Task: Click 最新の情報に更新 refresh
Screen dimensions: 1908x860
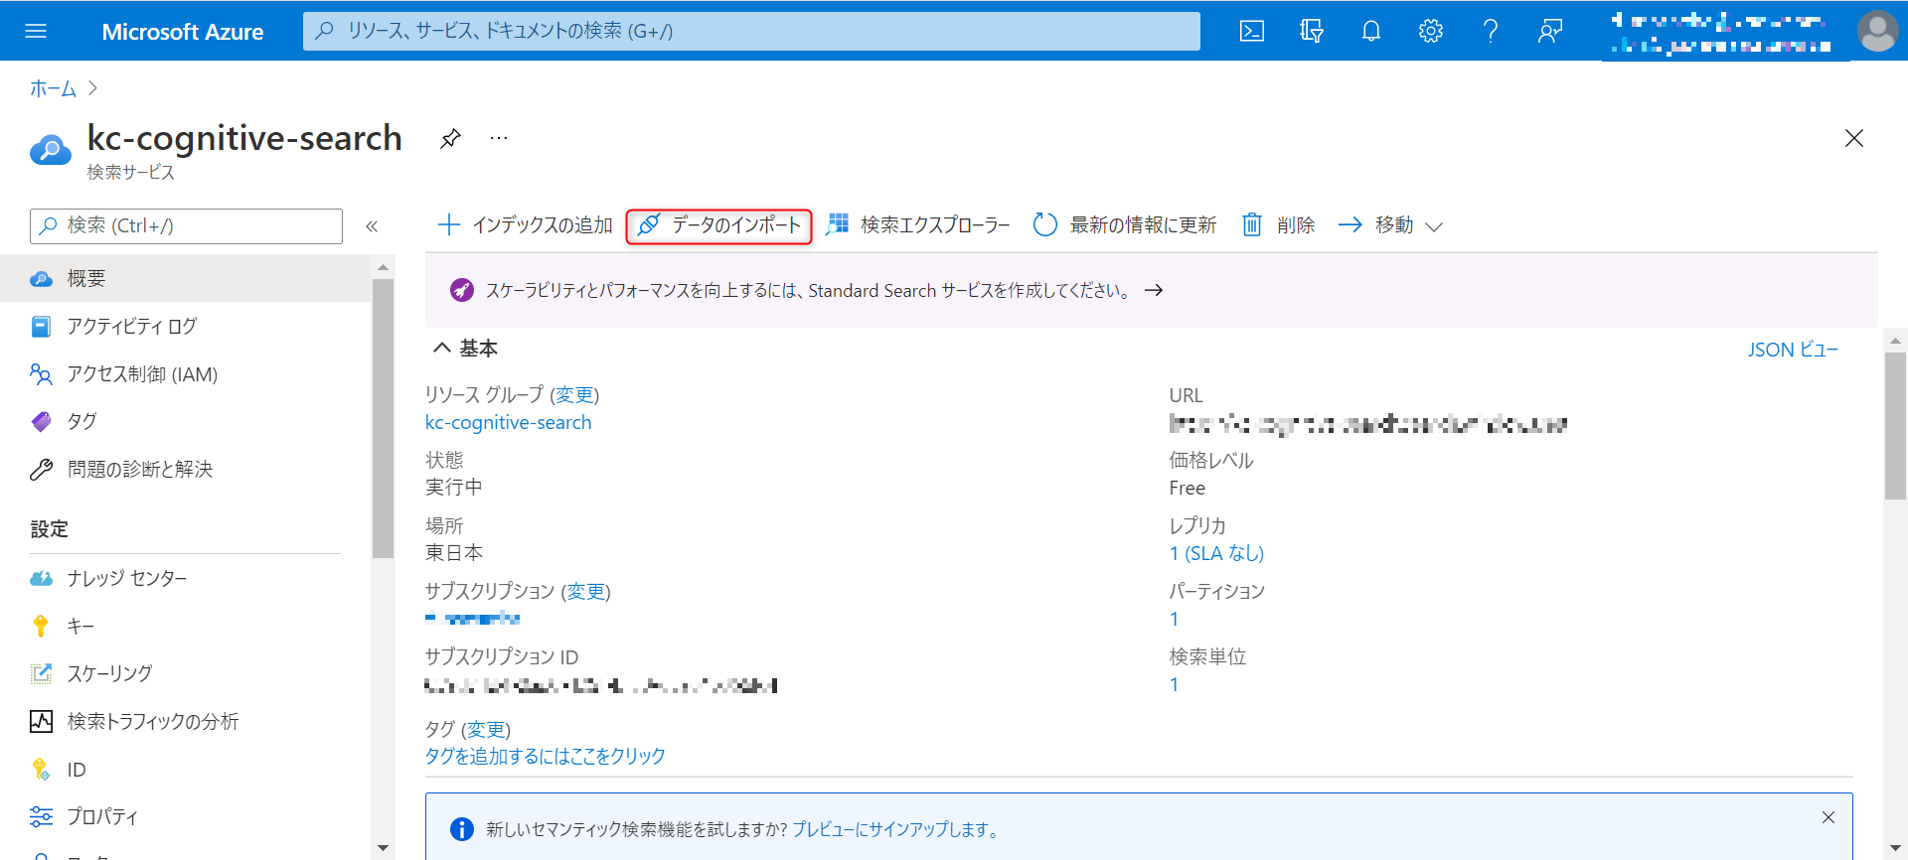Action: point(1125,225)
